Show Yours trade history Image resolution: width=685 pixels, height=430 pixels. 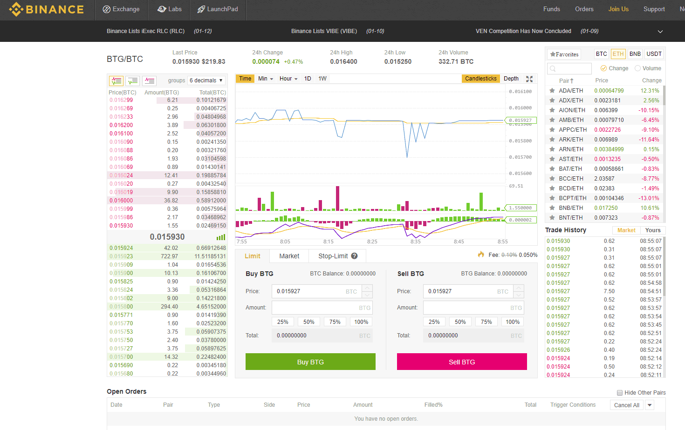653,230
